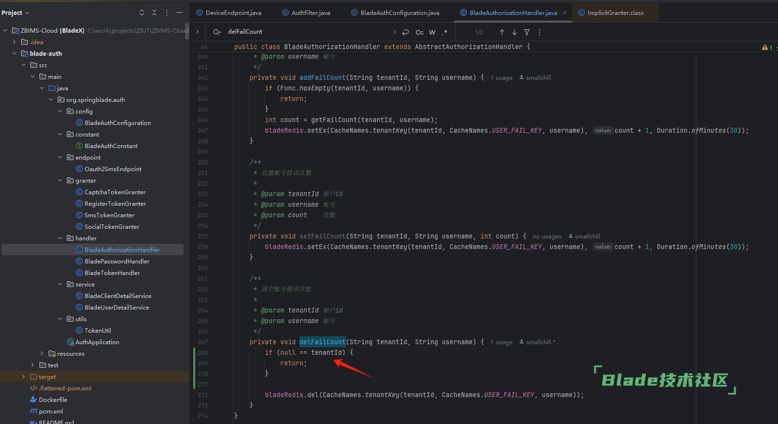Open Project panel options menu

click(x=167, y=12)
